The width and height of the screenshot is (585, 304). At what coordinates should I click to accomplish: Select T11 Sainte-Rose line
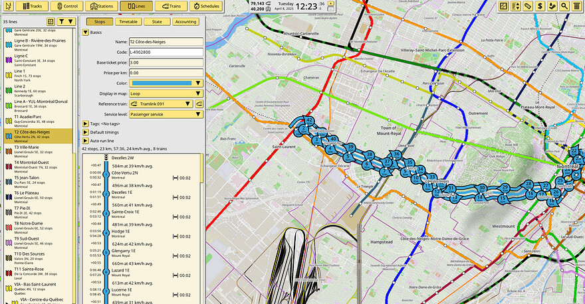[x=38, y=273]
